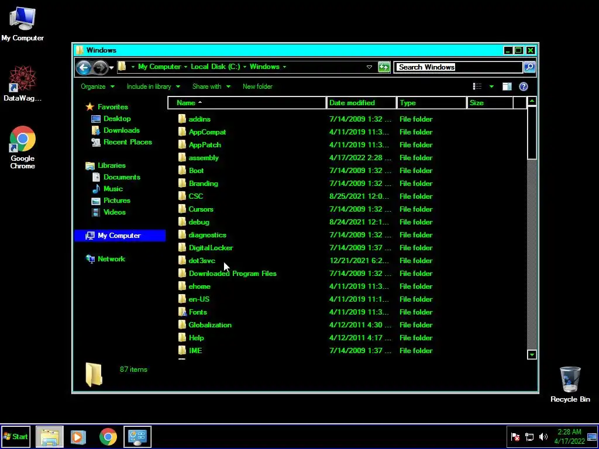Click the Forward navigation arrow button
Viewport: 599px width, 449px height.
click(100, 68)
